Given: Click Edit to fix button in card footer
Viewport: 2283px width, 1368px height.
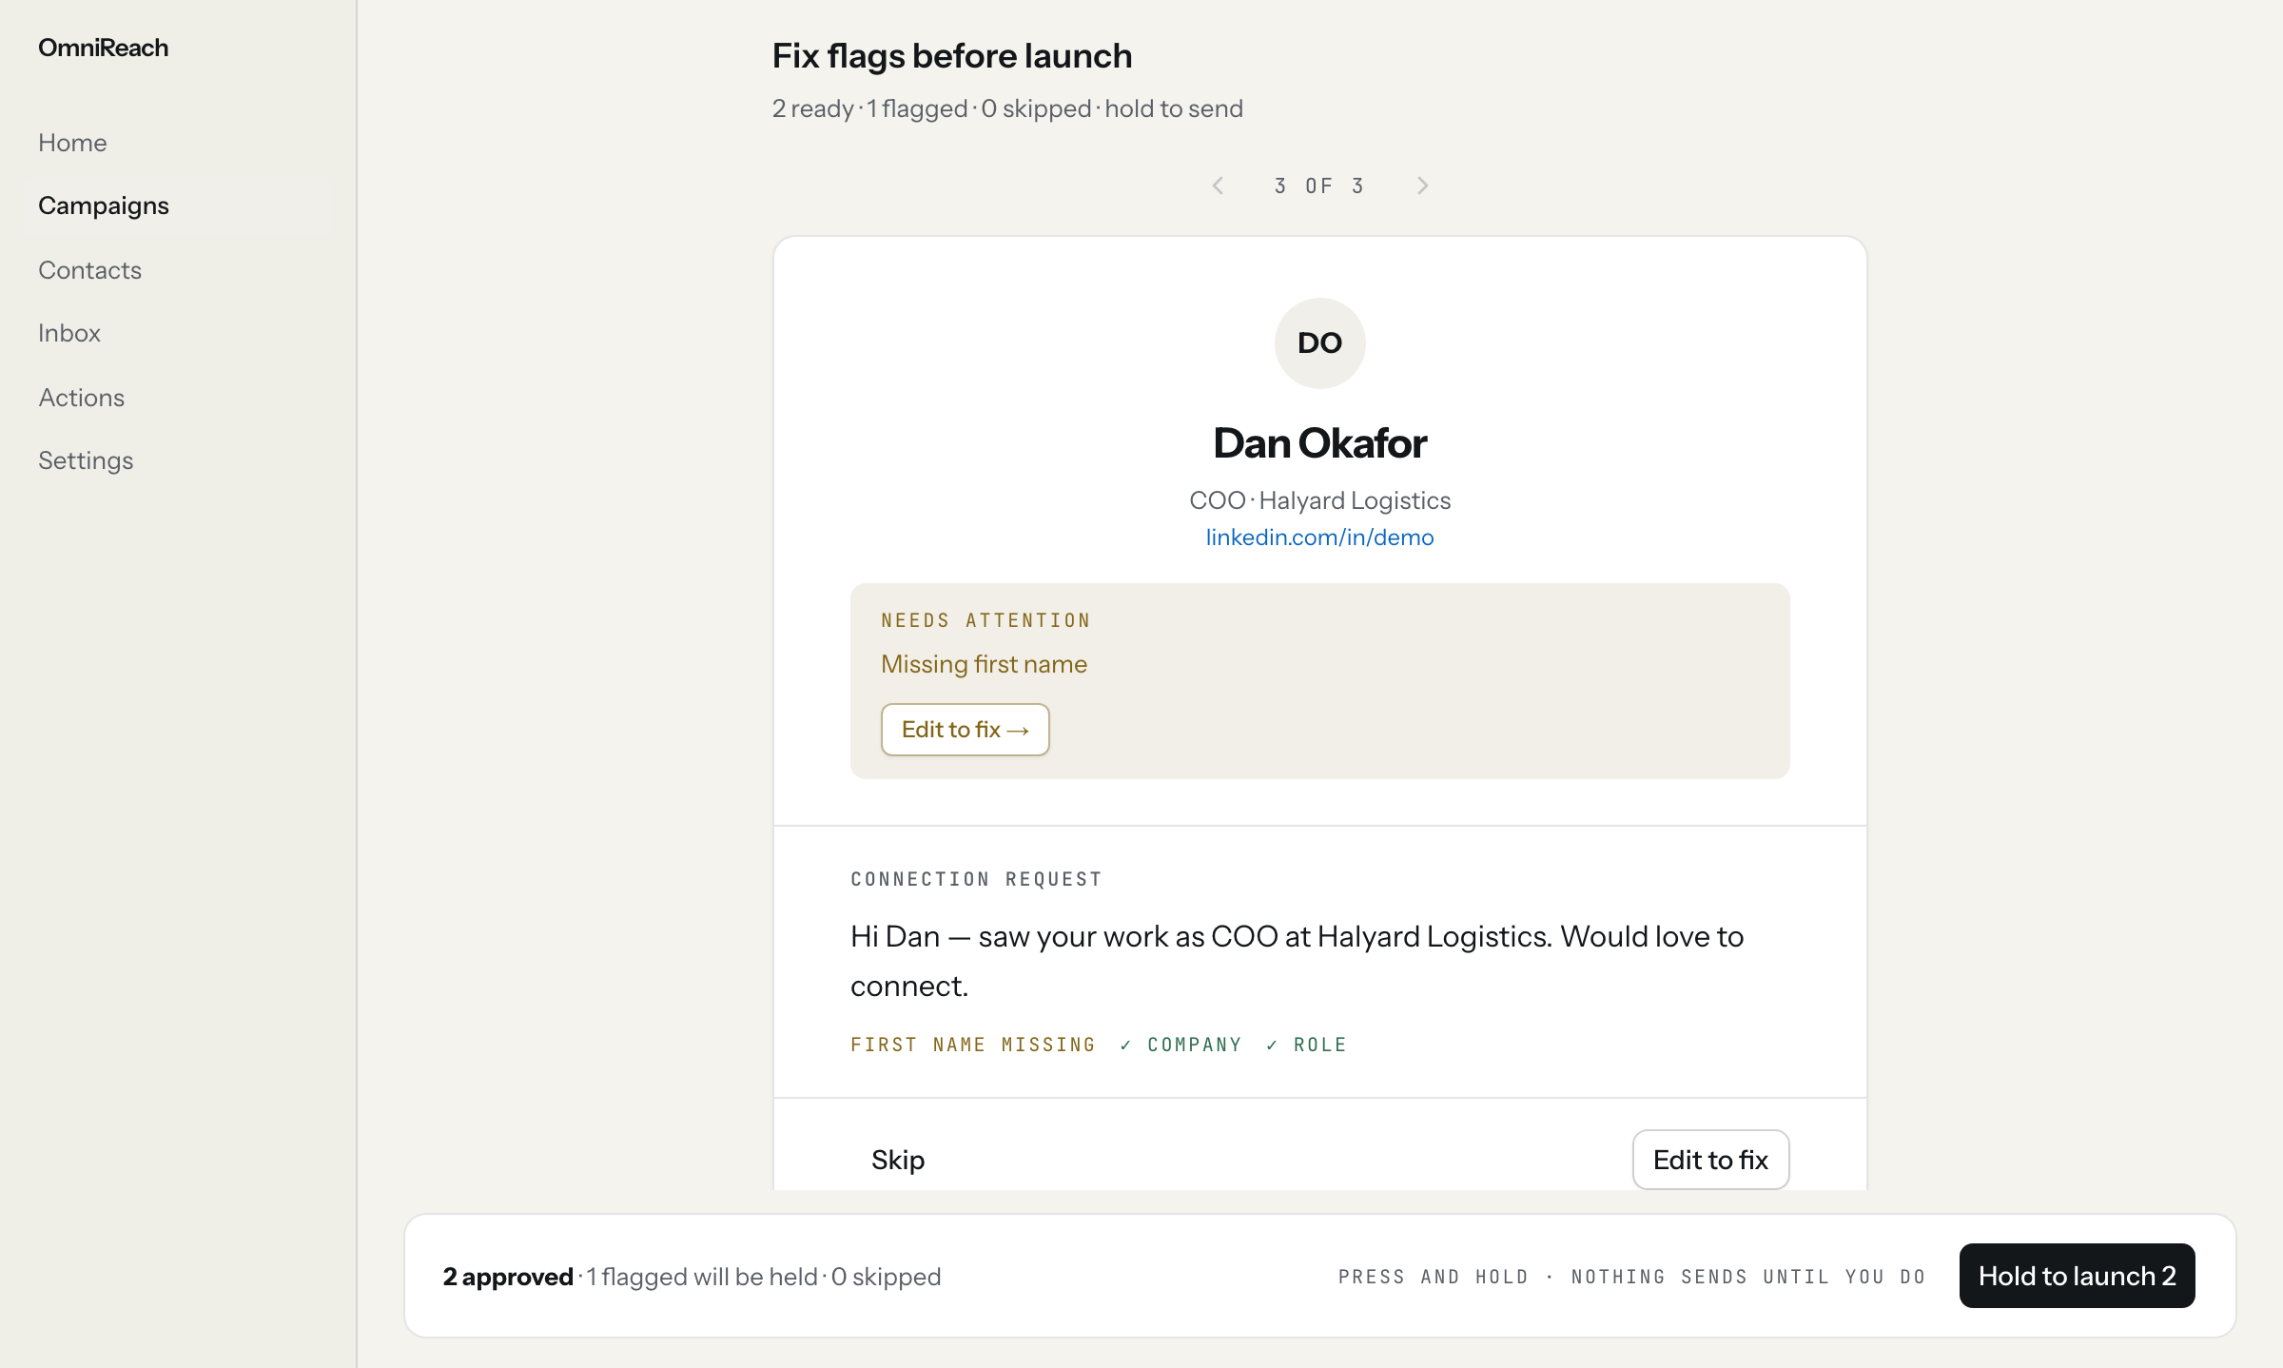Looking at the screenshot, I should coord(1710,1160).
